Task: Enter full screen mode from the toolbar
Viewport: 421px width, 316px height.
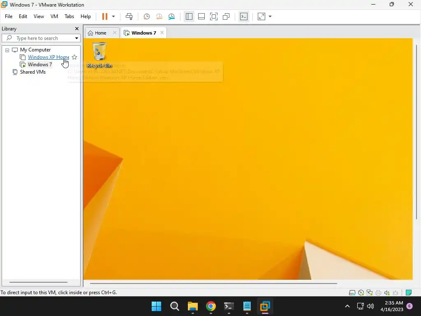Action: click(214, 16)
